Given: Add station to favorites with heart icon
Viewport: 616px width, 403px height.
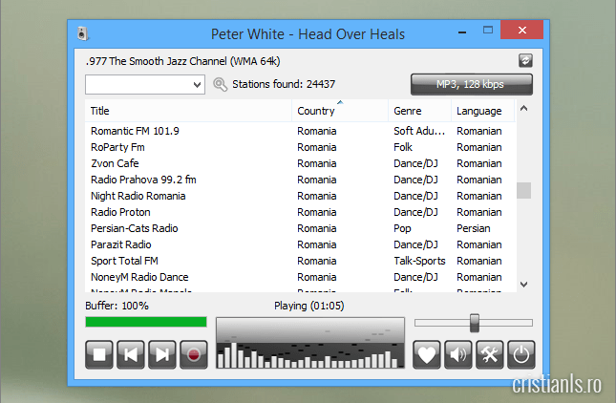Looking at the screenshot, I should 427,354.
